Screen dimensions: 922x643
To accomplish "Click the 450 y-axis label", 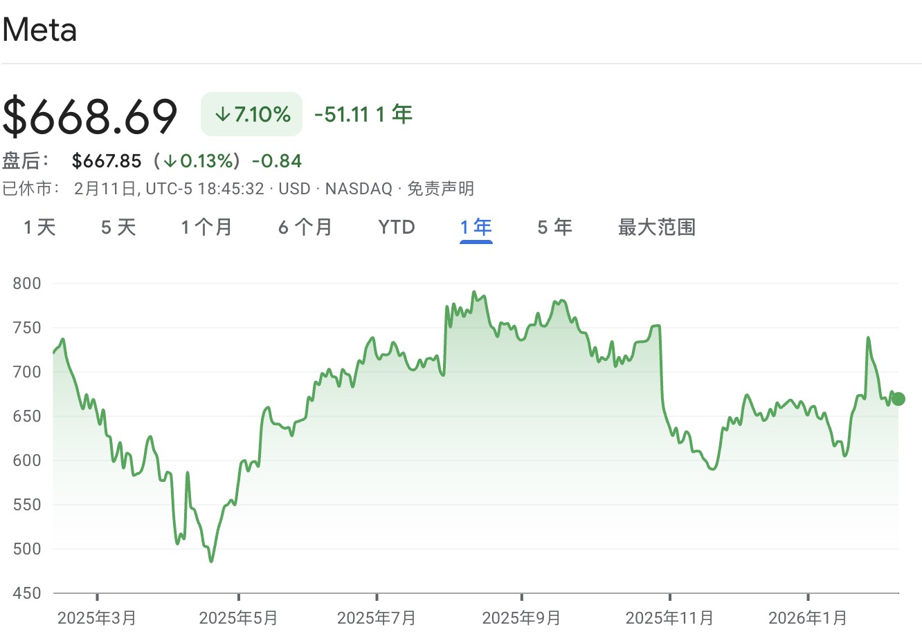I will click(27, 593).
